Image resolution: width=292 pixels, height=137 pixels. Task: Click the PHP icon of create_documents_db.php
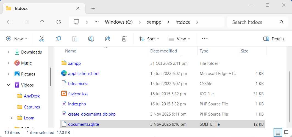(64, 114)
